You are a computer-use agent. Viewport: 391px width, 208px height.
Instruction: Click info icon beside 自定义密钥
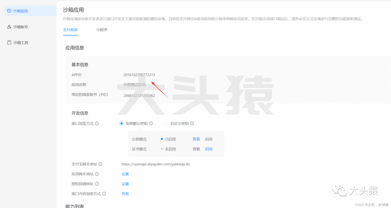point(192,123)
